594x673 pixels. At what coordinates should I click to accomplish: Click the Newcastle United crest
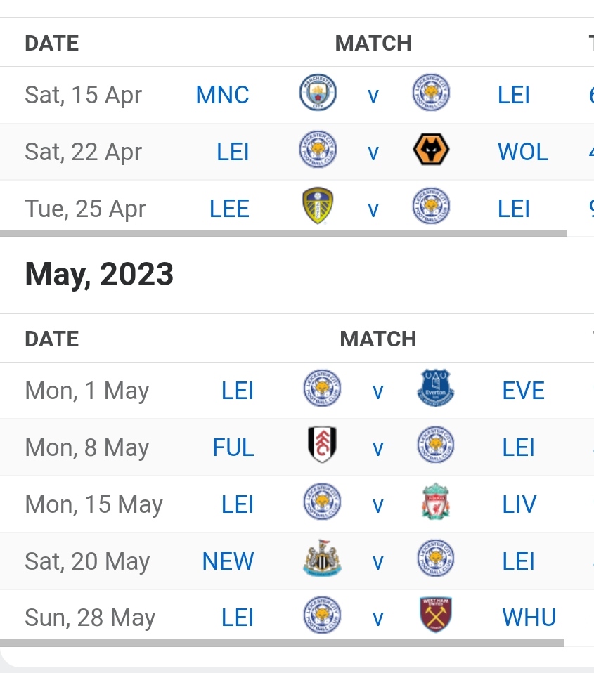coord(322,561)
